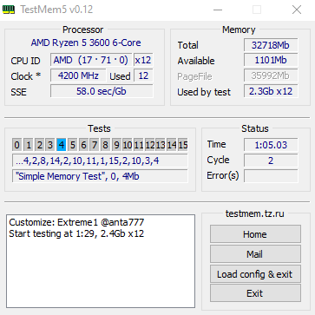Viewport: 315px width, 315px height.
Task: Select test number 15 box
Action: pos(183,145)
